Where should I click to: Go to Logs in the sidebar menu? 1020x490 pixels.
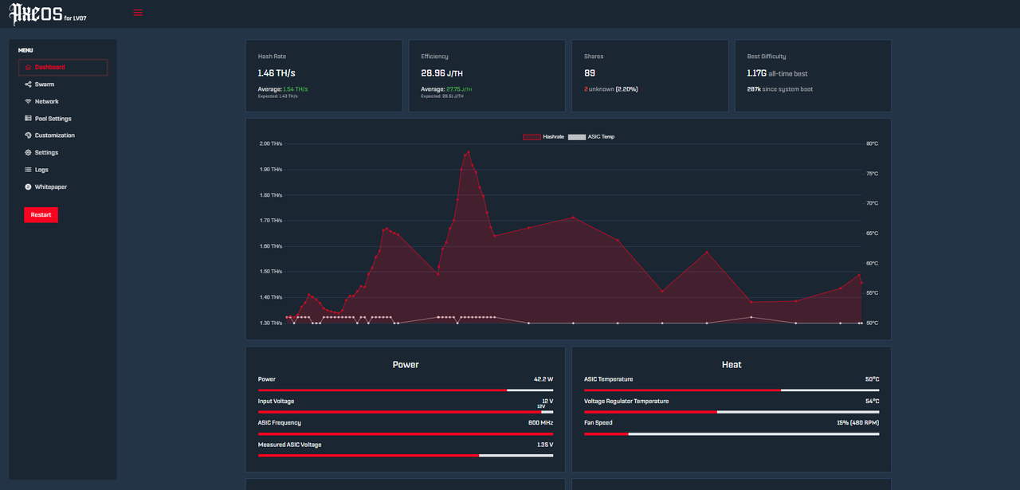pyautogui.click(x=63, y=170)
